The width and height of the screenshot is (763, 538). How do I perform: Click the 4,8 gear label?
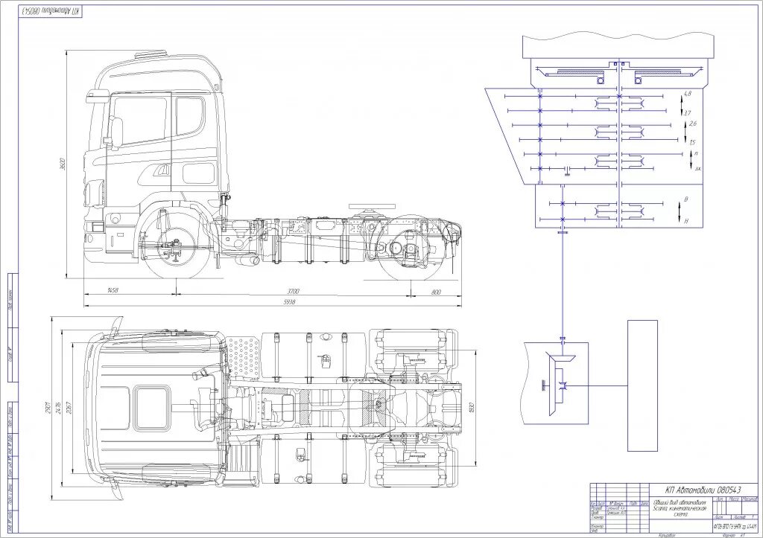pos(688,93)
